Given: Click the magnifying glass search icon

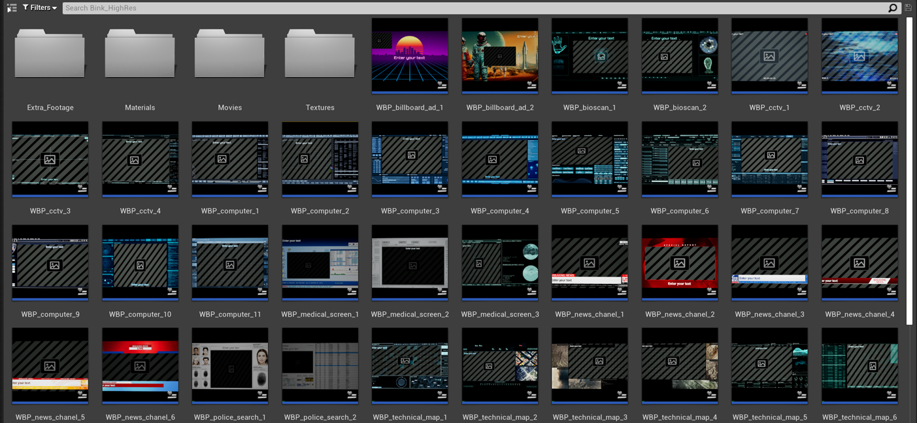Looking at the screenshot, I should click(x=893, y=8).
